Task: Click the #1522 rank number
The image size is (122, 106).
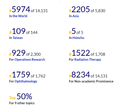Action: 80,53
